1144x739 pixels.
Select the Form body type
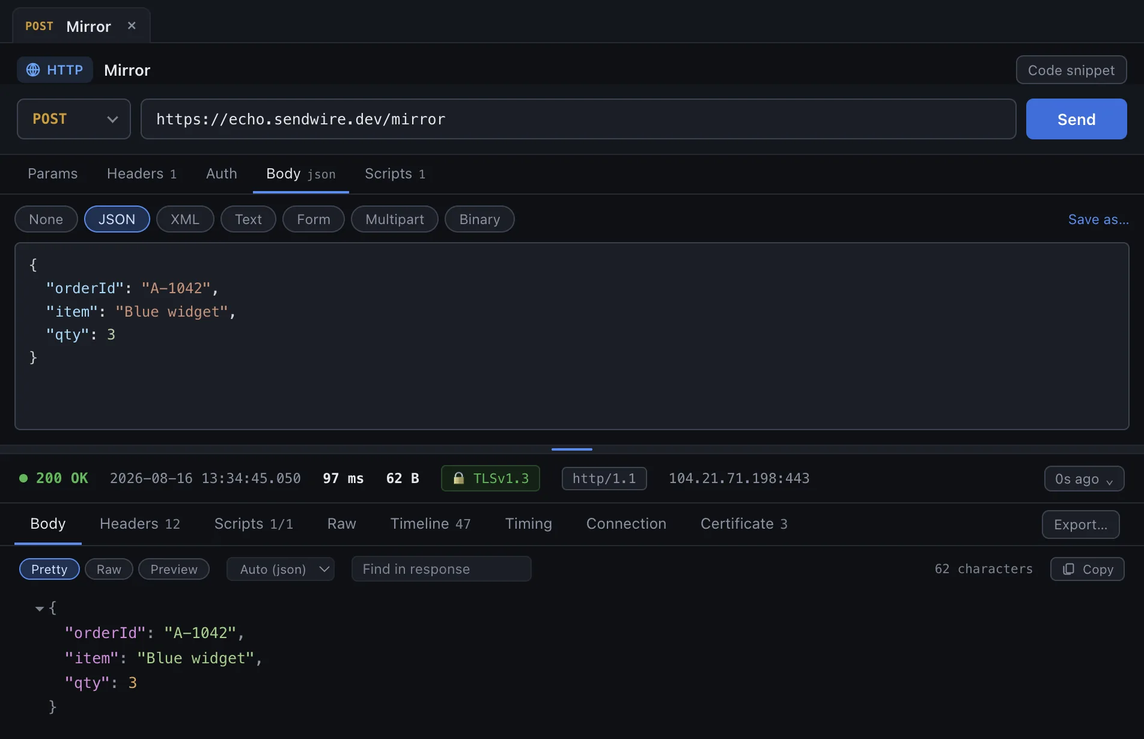[x=314, y=219]
